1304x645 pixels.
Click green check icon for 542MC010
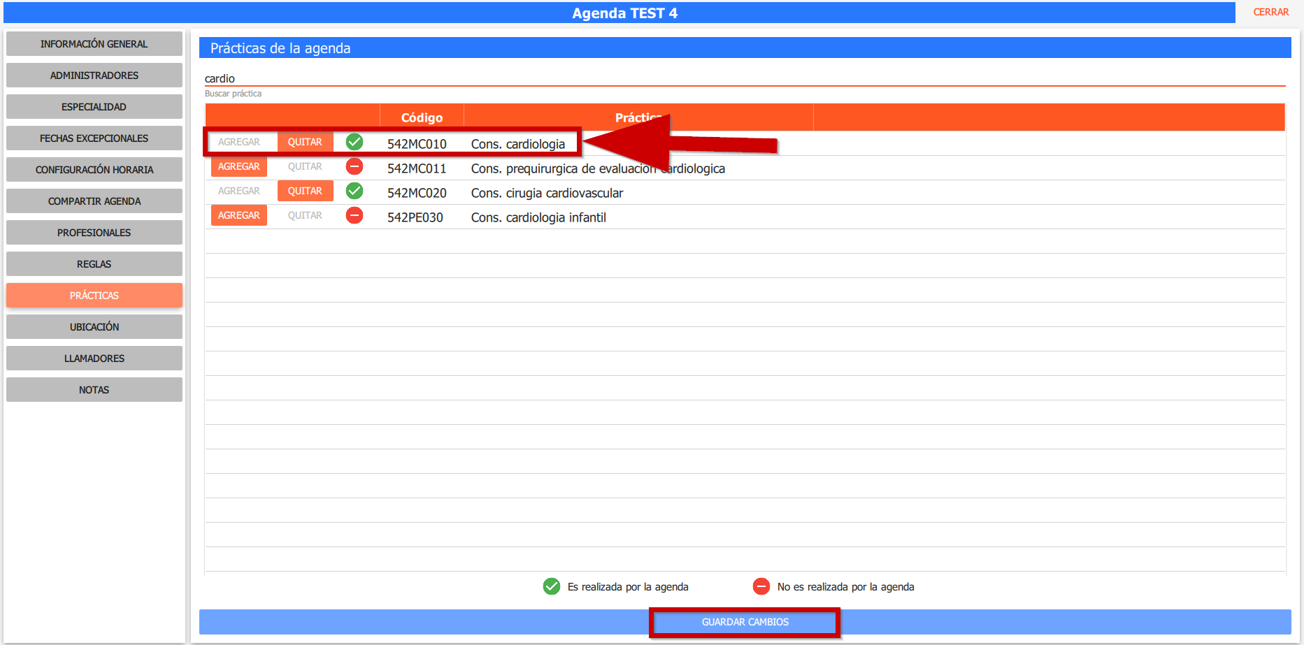pyautogui.click(x=354, y=143)
